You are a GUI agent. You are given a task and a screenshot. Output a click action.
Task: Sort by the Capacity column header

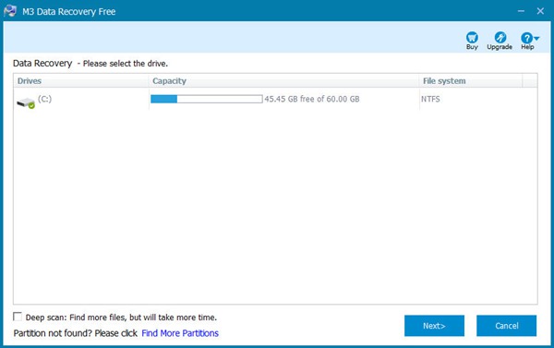283,81
